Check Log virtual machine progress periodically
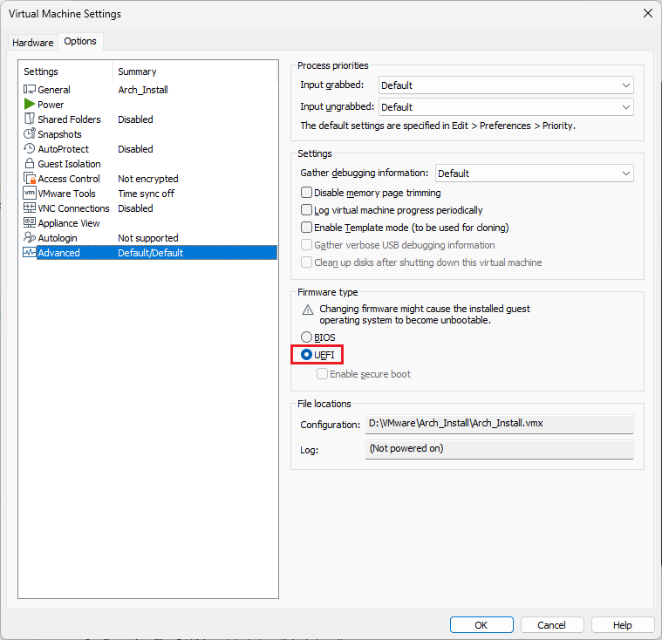This screenshot has height=640, width=662. point(306,210)
